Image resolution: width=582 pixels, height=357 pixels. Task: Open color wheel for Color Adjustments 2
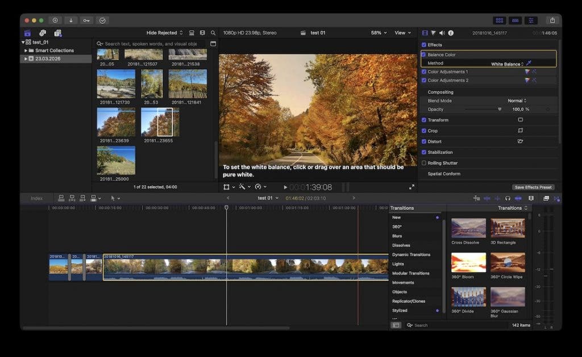click(527, 80)
